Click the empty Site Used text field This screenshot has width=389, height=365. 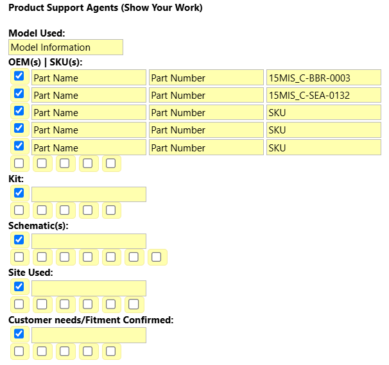[89, 288]
